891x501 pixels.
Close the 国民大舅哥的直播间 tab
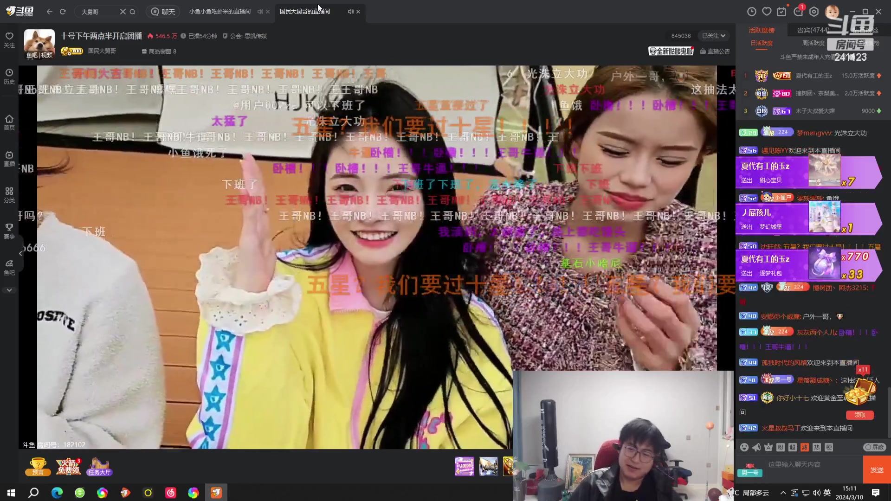(358, 12)
